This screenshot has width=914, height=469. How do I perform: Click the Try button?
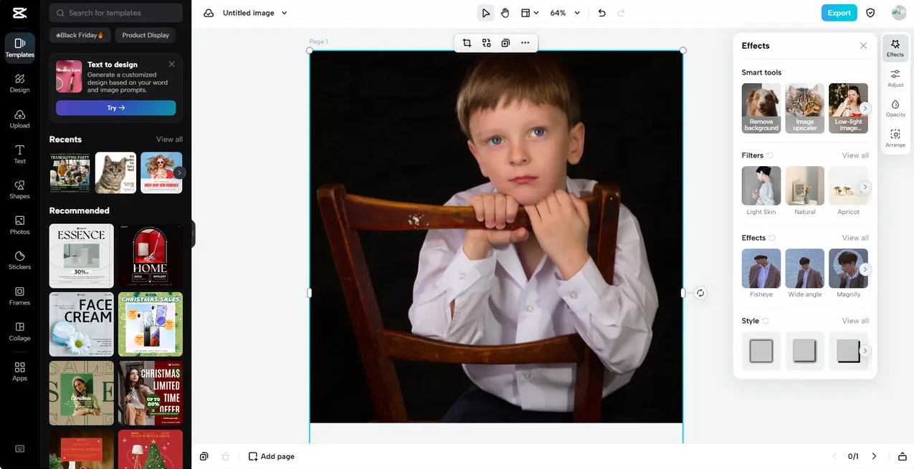(x=115, y=107)
